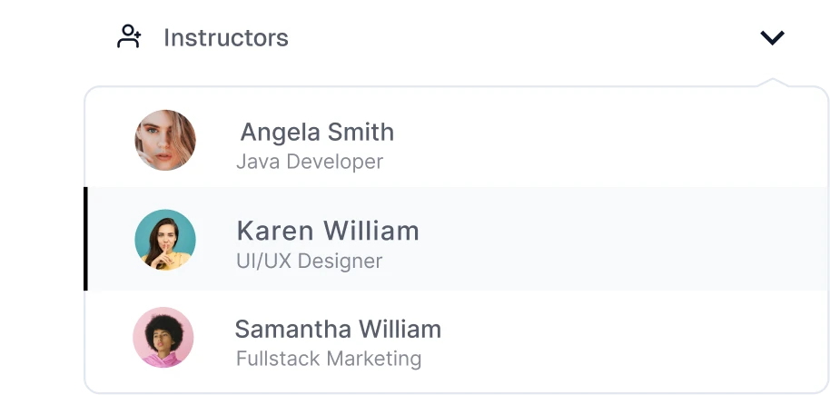Screen dimensions: 830x395
Task: Click the white area right of the chevron
Action: [x=808, y=37]
